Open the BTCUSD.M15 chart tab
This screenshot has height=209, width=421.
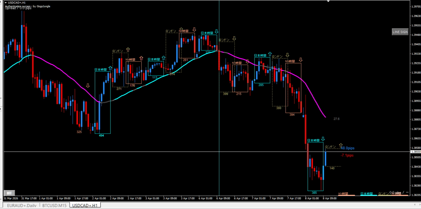[54, 205]
